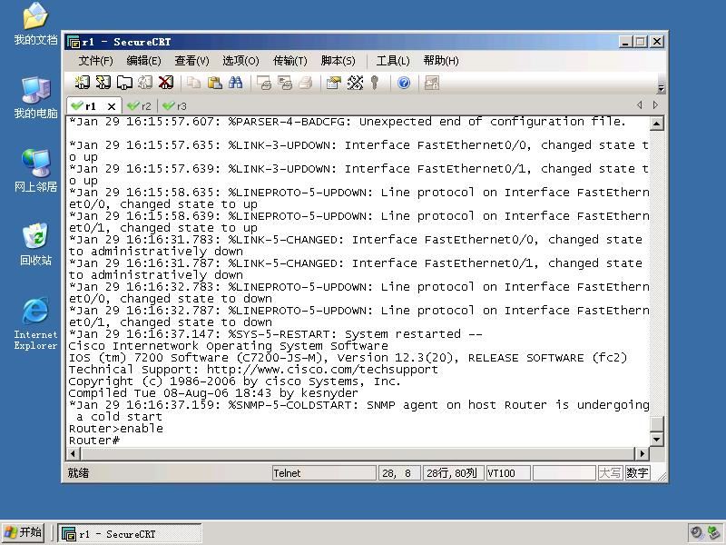This screenshot has width=726, height=545.
Task: Click the 大写 caps lock indicator
Action: [x=610, y=473]
